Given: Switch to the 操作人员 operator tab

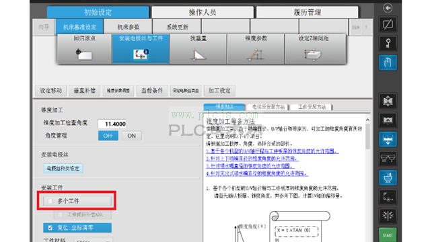Looking at the screenshot, I should tap(203, 12).
